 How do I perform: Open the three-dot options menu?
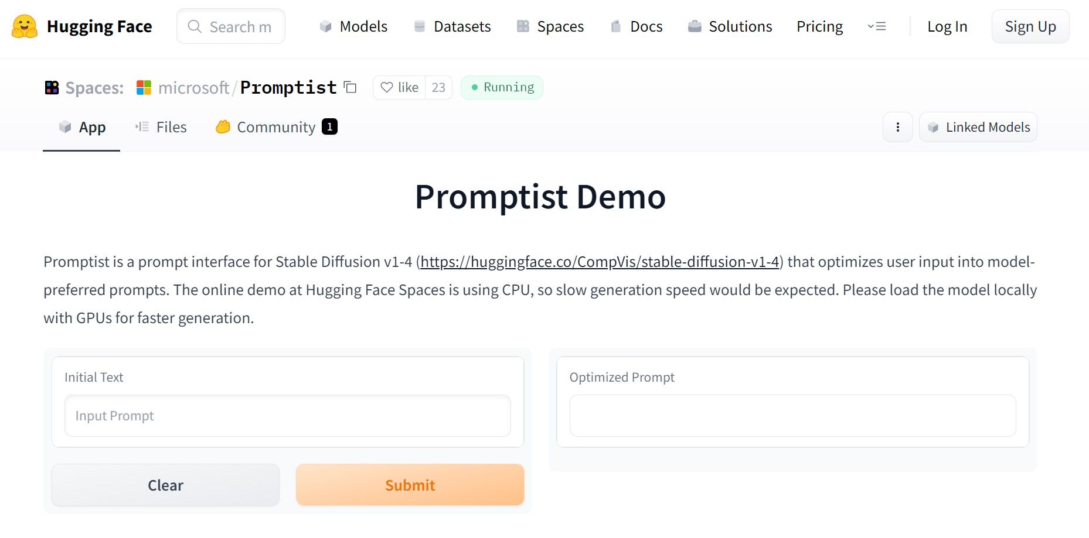click(x=897, y=127)
